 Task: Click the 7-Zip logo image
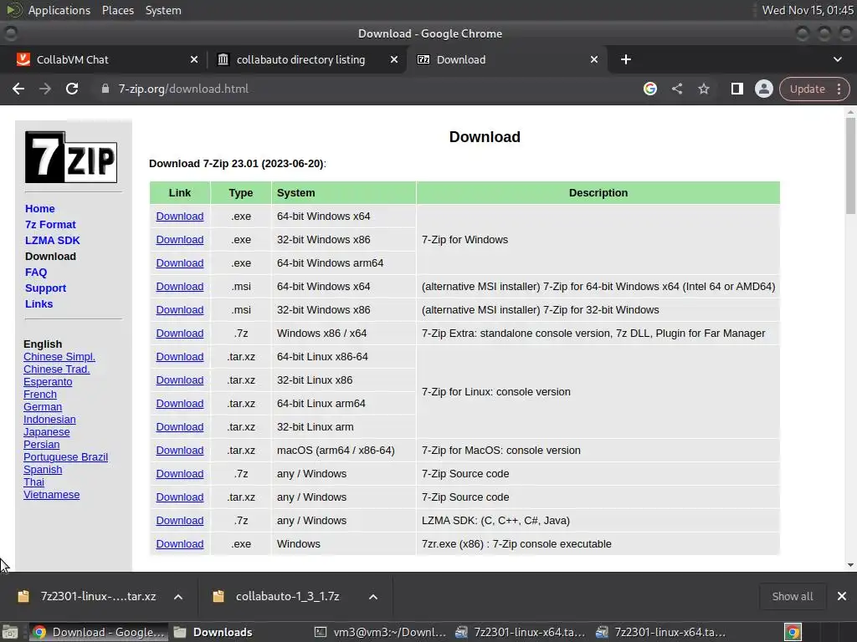pos(71,157)
